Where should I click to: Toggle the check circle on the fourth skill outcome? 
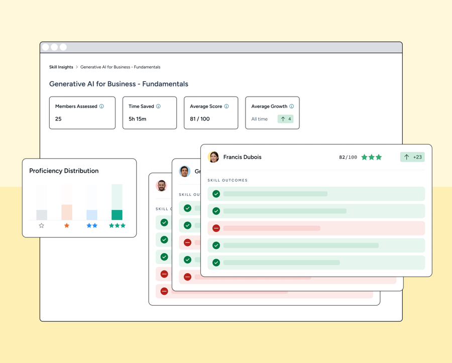(x=216, y=245)
